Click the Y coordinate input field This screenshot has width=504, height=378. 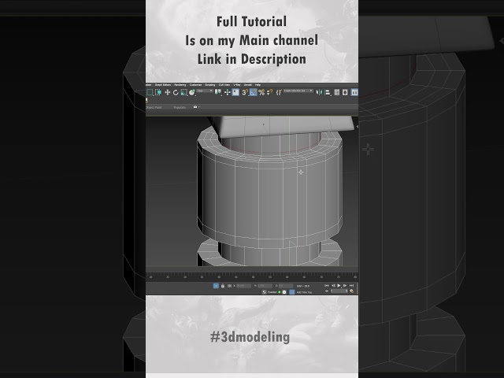[x=265, y=286]
